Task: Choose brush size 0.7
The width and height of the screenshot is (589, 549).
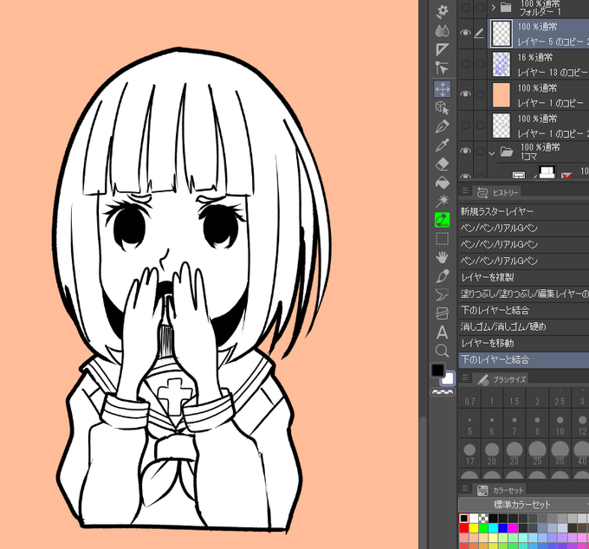Action: pos(469,397)
